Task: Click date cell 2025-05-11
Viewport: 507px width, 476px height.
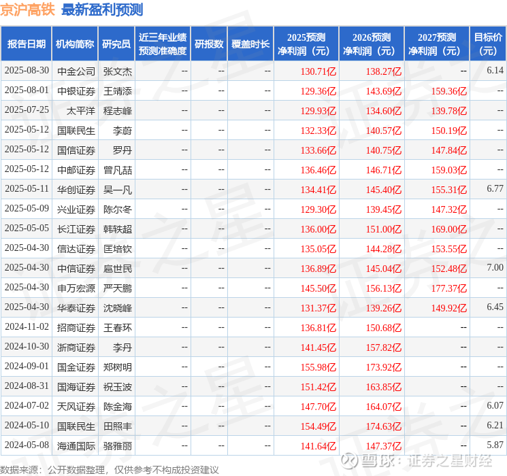Action: click(x=27, y=188)
